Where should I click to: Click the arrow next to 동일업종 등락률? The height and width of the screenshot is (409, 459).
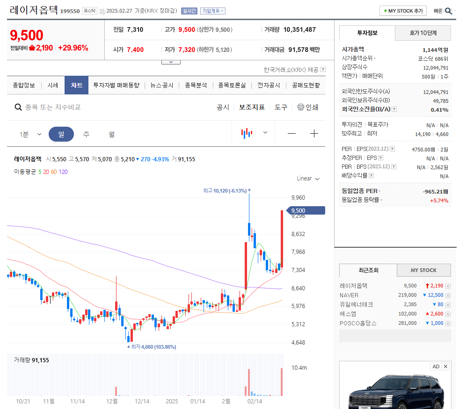click(381, 200)
